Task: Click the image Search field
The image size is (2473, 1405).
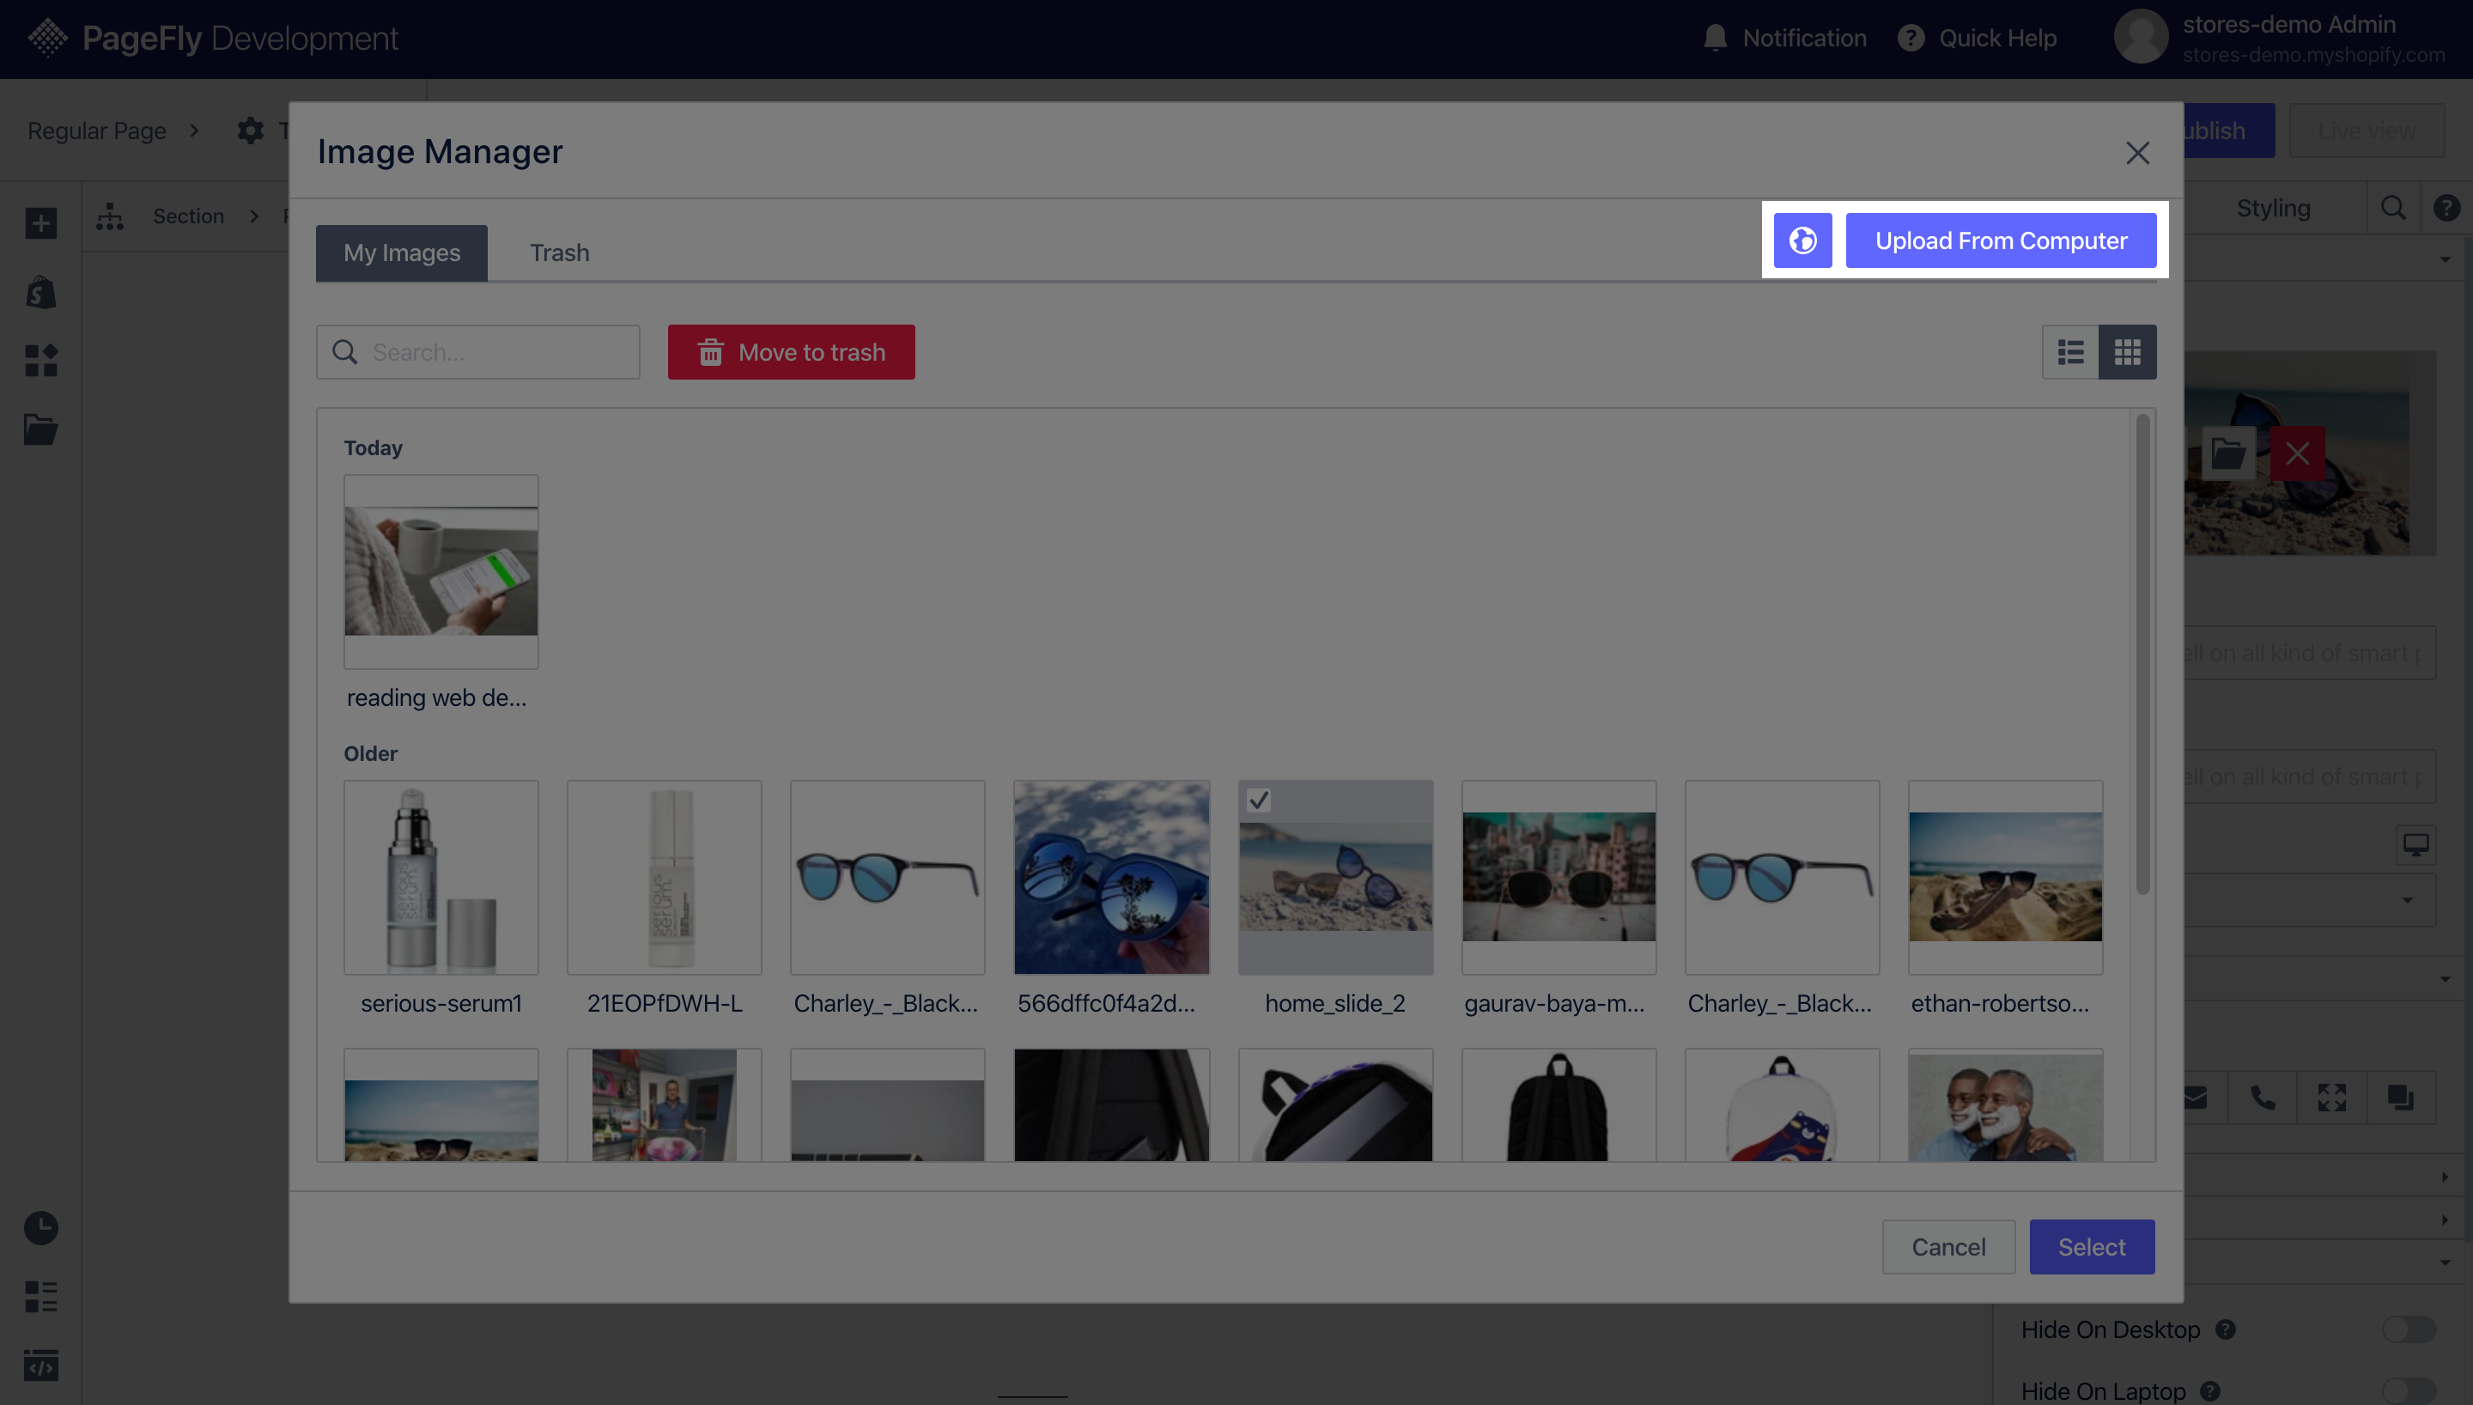Action: click(x=478, y=352)
